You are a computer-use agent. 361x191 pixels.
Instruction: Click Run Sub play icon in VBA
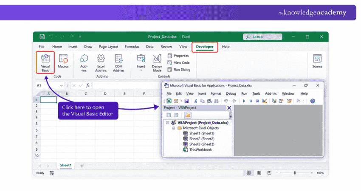click(244, 101)
